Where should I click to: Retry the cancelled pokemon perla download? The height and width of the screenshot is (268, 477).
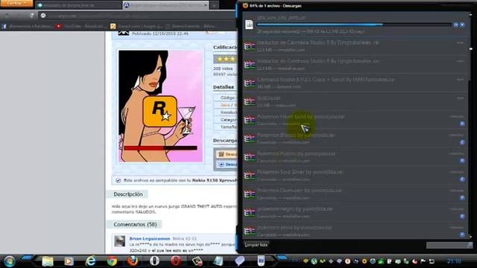(x=462, y=234)
